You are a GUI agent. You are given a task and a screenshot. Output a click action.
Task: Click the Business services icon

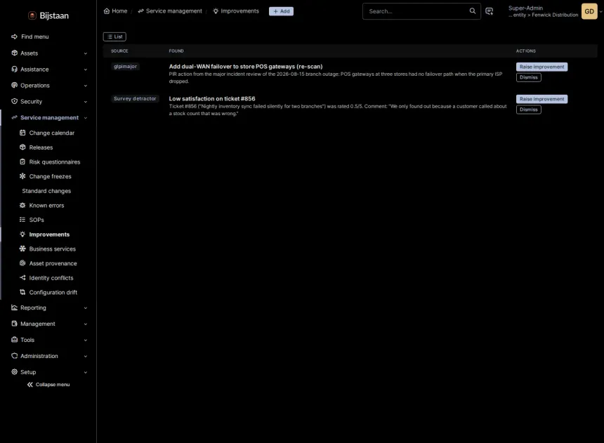click(22, 249)
